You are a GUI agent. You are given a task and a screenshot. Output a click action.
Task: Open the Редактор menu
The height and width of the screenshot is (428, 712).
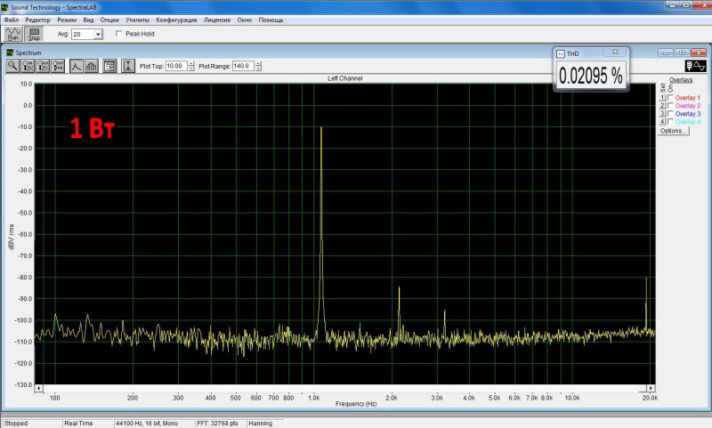pos(37,20)
